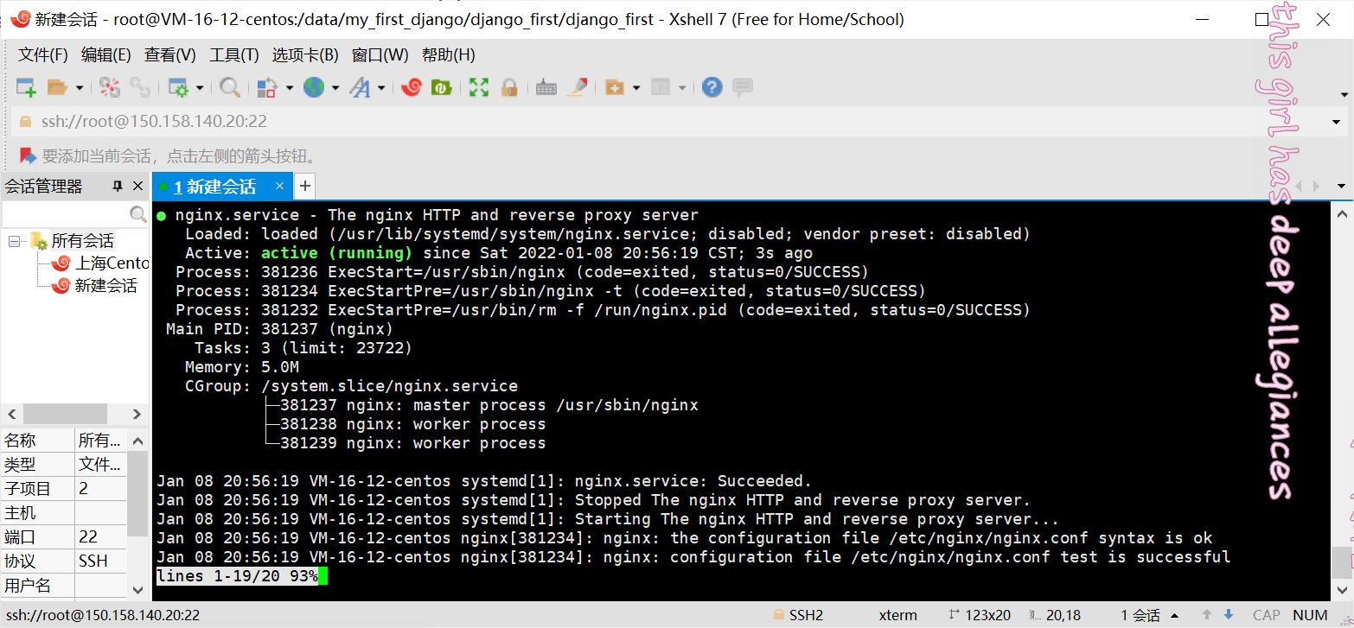Click the keyboard mapping toolbar icon
1354x628 pixels.
click(x=546, y=87)
